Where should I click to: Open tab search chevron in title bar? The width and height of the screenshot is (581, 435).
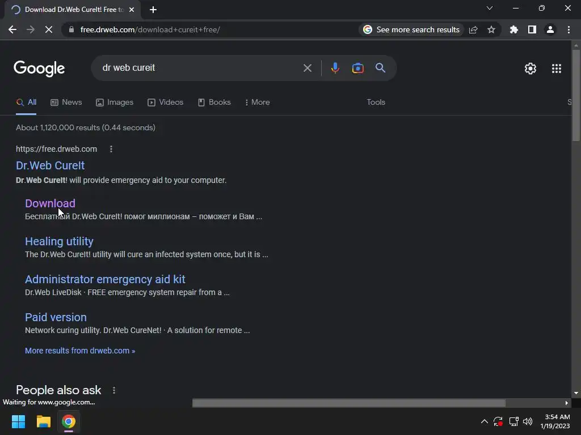(x=490, y=8)
